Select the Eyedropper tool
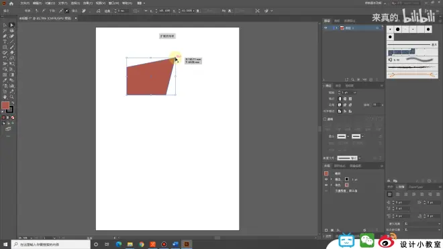Screen dimensions: 443x249 tap(5, 81)
